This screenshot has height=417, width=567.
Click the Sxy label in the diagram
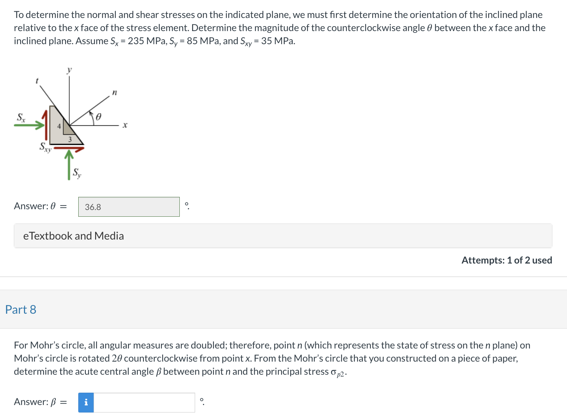tap(45, 148)
